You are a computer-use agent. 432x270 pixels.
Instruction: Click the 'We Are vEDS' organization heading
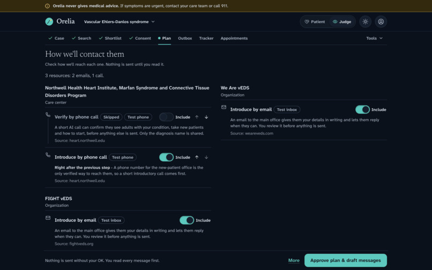click(235, 88)
